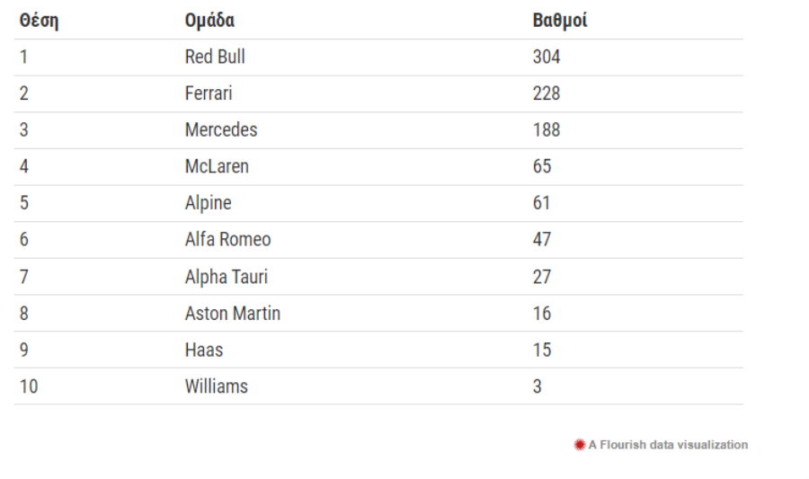Click Red Bull's 304 points value
This screenshot has height=479, width=809.
pyautogui.click(x=547, y=57)
